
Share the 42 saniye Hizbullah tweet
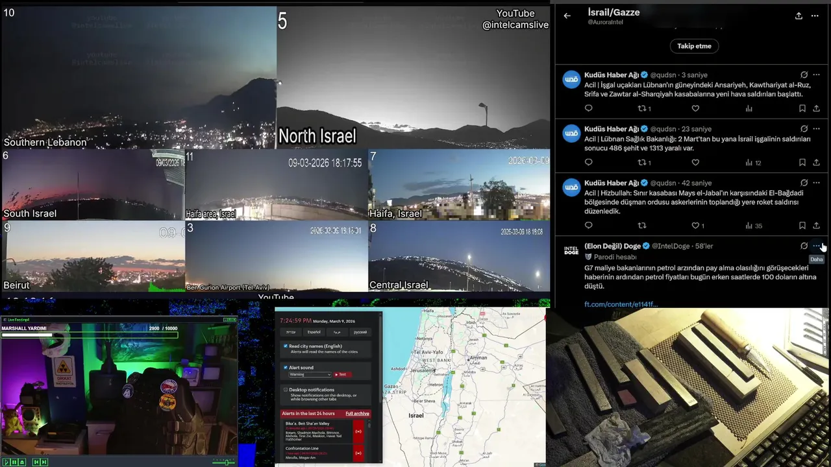[x=816, y=226]
